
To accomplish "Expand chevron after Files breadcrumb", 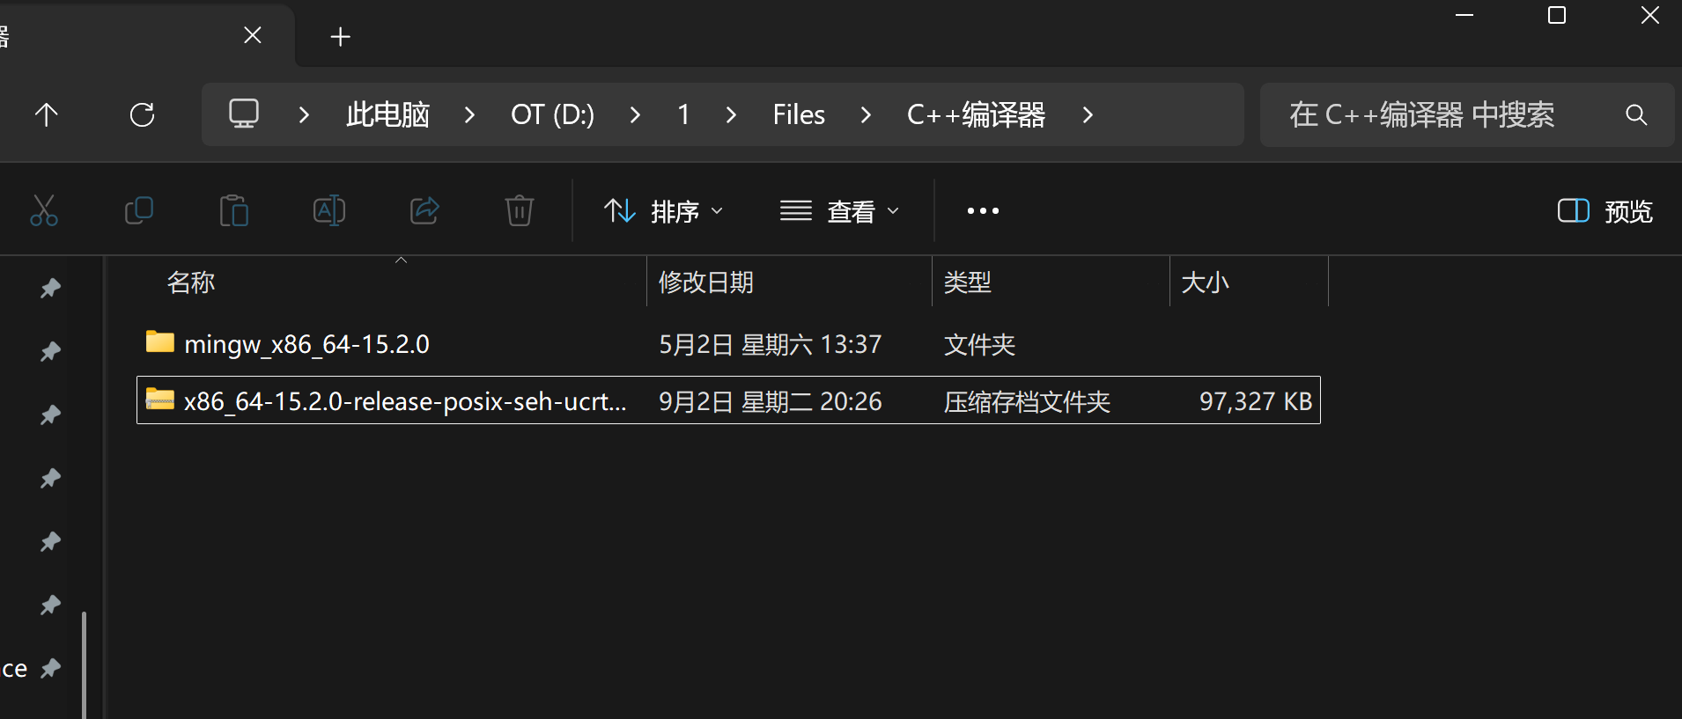I will point(866,114).
